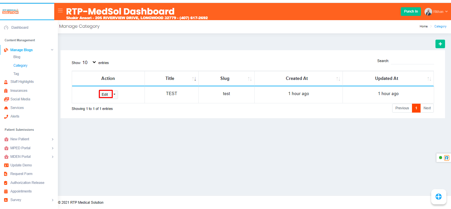This screenshot has width=451, height=209.
Task: Click the Manage Blogs blog icon
Action: click(x=6, y=50)
